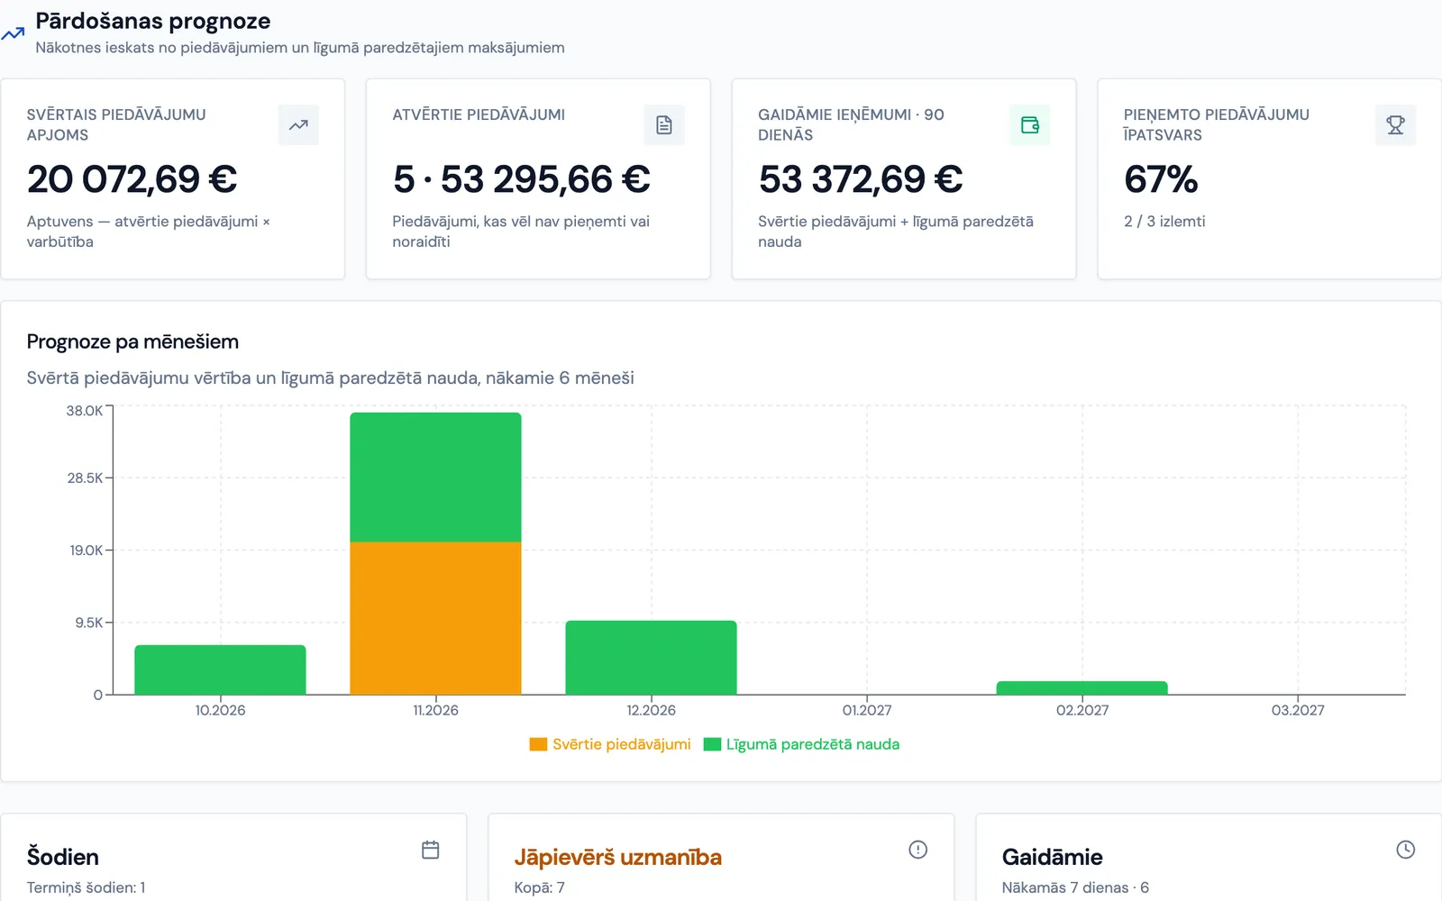Click the text Nākamās 7 dienas · 6
The width and height of the screenshot is (1442, 901).
(x=1075, y=887)
